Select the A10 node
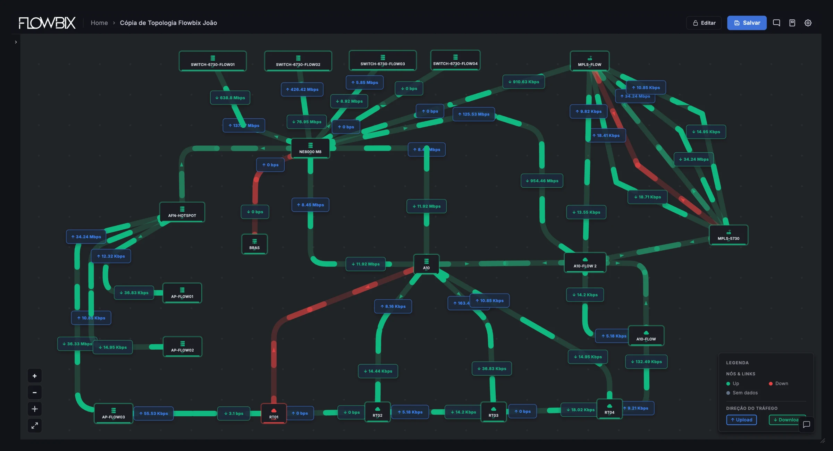Screen dimensions: 833x451 pos(426,264)
